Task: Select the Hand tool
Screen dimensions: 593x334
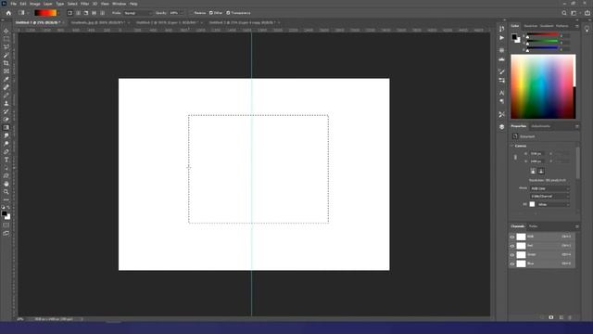Action: [x=6, y=184]
